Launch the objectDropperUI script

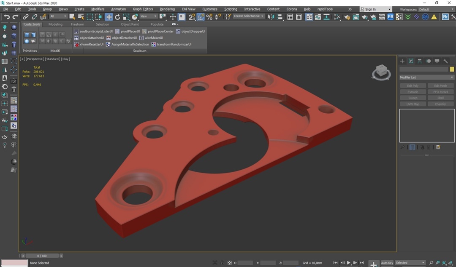click(x=190, y=31)
